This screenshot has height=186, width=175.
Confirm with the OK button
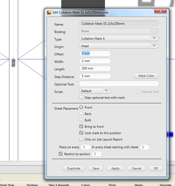(x=156, y=168)
